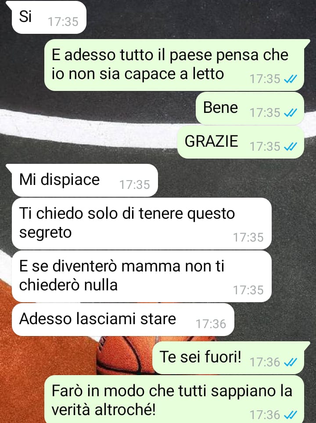Screen dimensions: 316x423
Task: Click the read checkmarks on 'Bene' message
Action: pyautogui.click(x=291, y=113)
